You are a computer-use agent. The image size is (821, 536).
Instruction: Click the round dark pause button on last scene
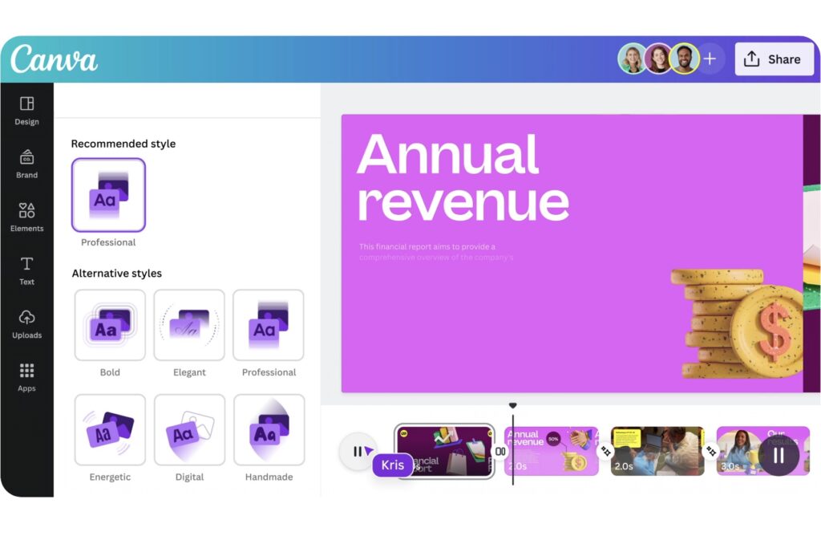(x=779, y=455)
